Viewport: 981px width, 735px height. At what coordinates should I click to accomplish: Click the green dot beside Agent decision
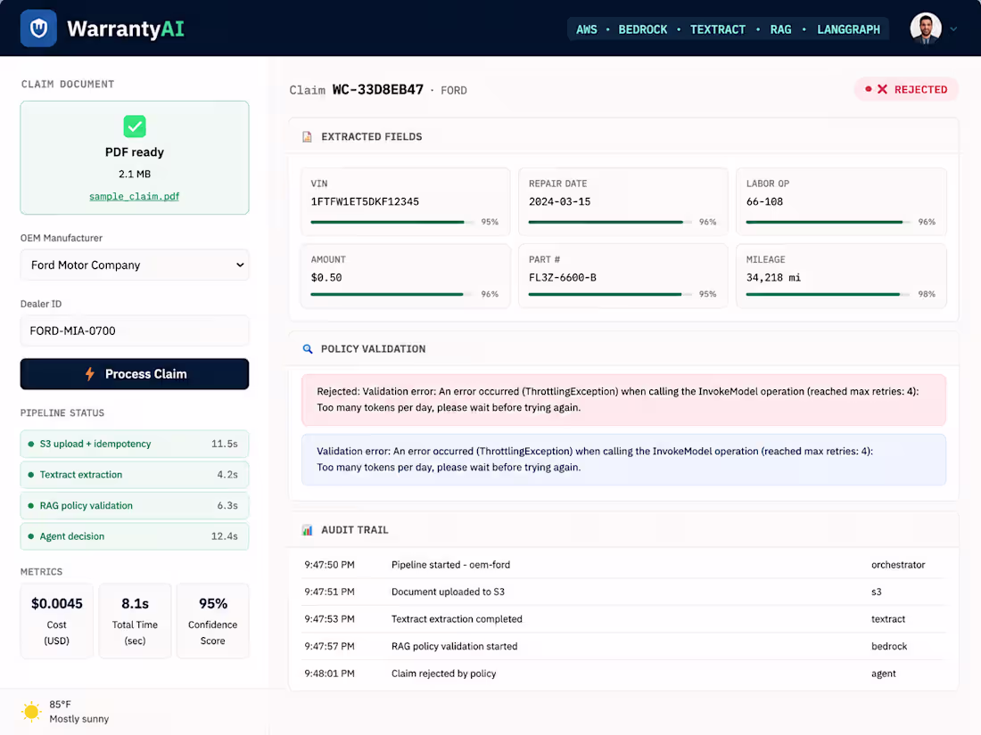coord(30,536)
